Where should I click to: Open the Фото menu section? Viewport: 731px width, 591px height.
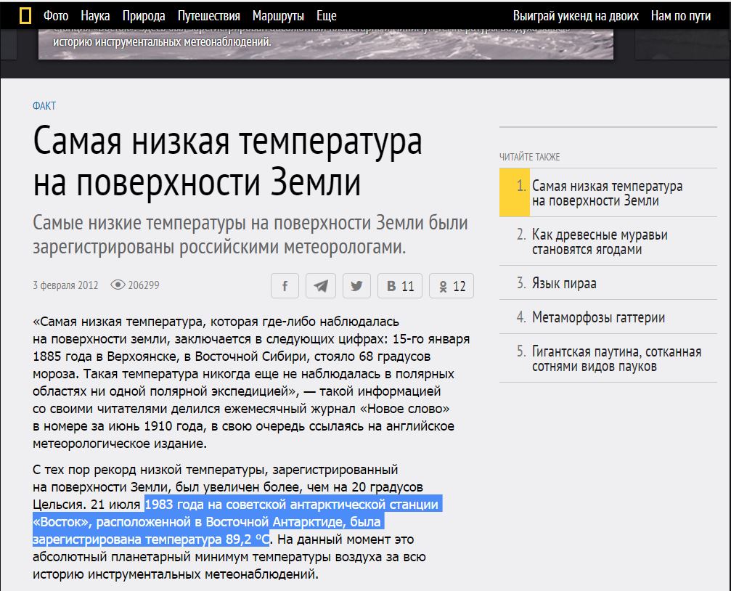point(57,16)
